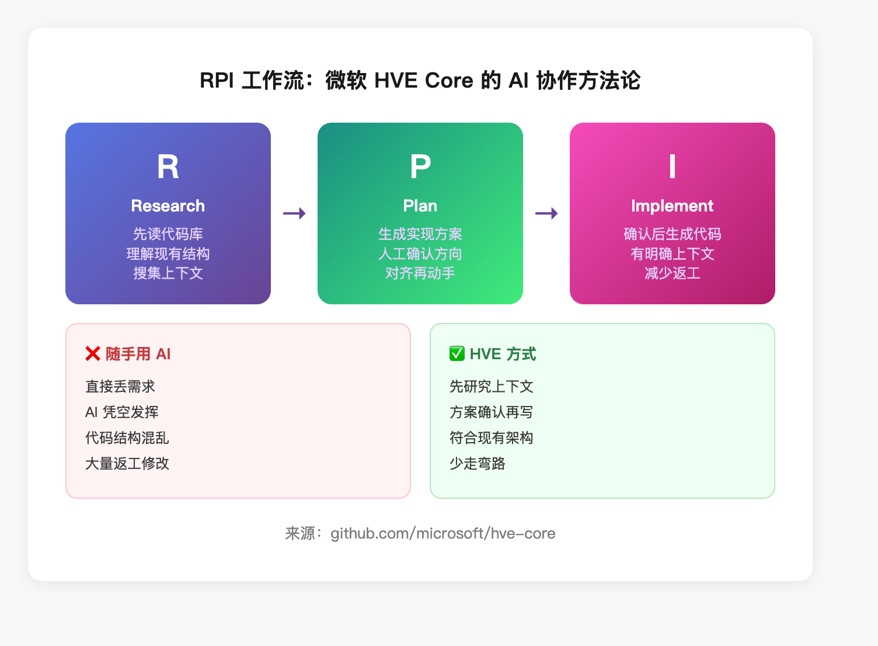This screenshot has height=646, width=878.
Task: Click the line 先读代码库
Action: [168, 234]
